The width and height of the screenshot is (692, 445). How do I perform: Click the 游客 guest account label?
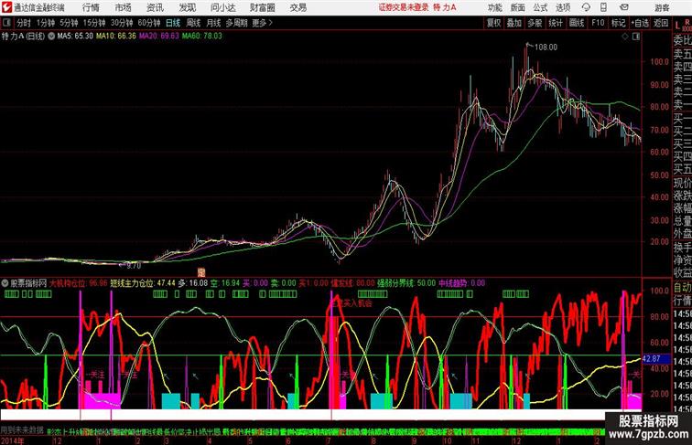click(x=662, y=7)
